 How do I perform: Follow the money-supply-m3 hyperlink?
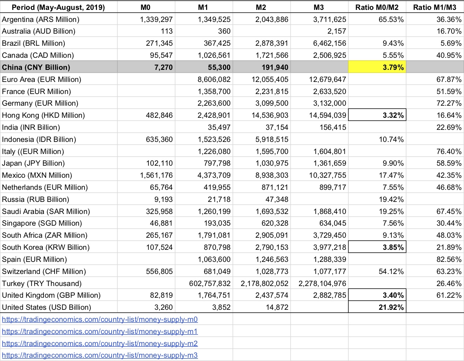[100, 355]
